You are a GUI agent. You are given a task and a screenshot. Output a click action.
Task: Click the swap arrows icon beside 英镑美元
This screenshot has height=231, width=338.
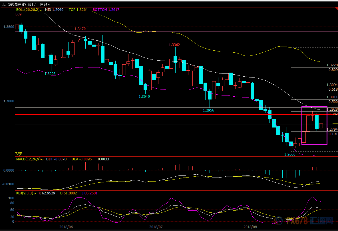4,5
